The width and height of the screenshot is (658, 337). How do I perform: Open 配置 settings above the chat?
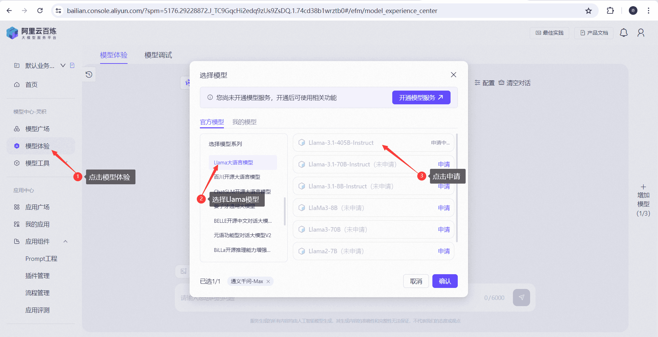click(484, 83)
